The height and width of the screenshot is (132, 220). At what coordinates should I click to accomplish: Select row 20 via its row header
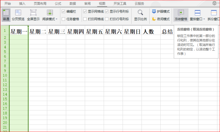[x=5, y=122]
